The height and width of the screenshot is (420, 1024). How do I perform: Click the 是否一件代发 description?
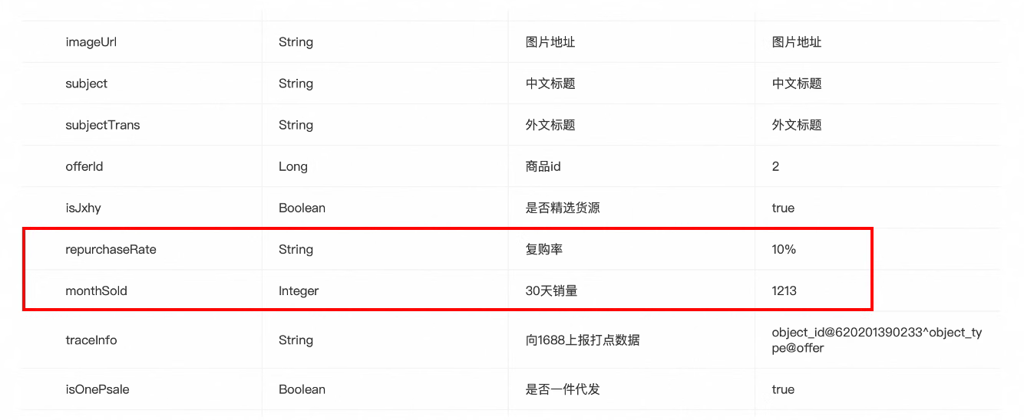tap(563, 389)
